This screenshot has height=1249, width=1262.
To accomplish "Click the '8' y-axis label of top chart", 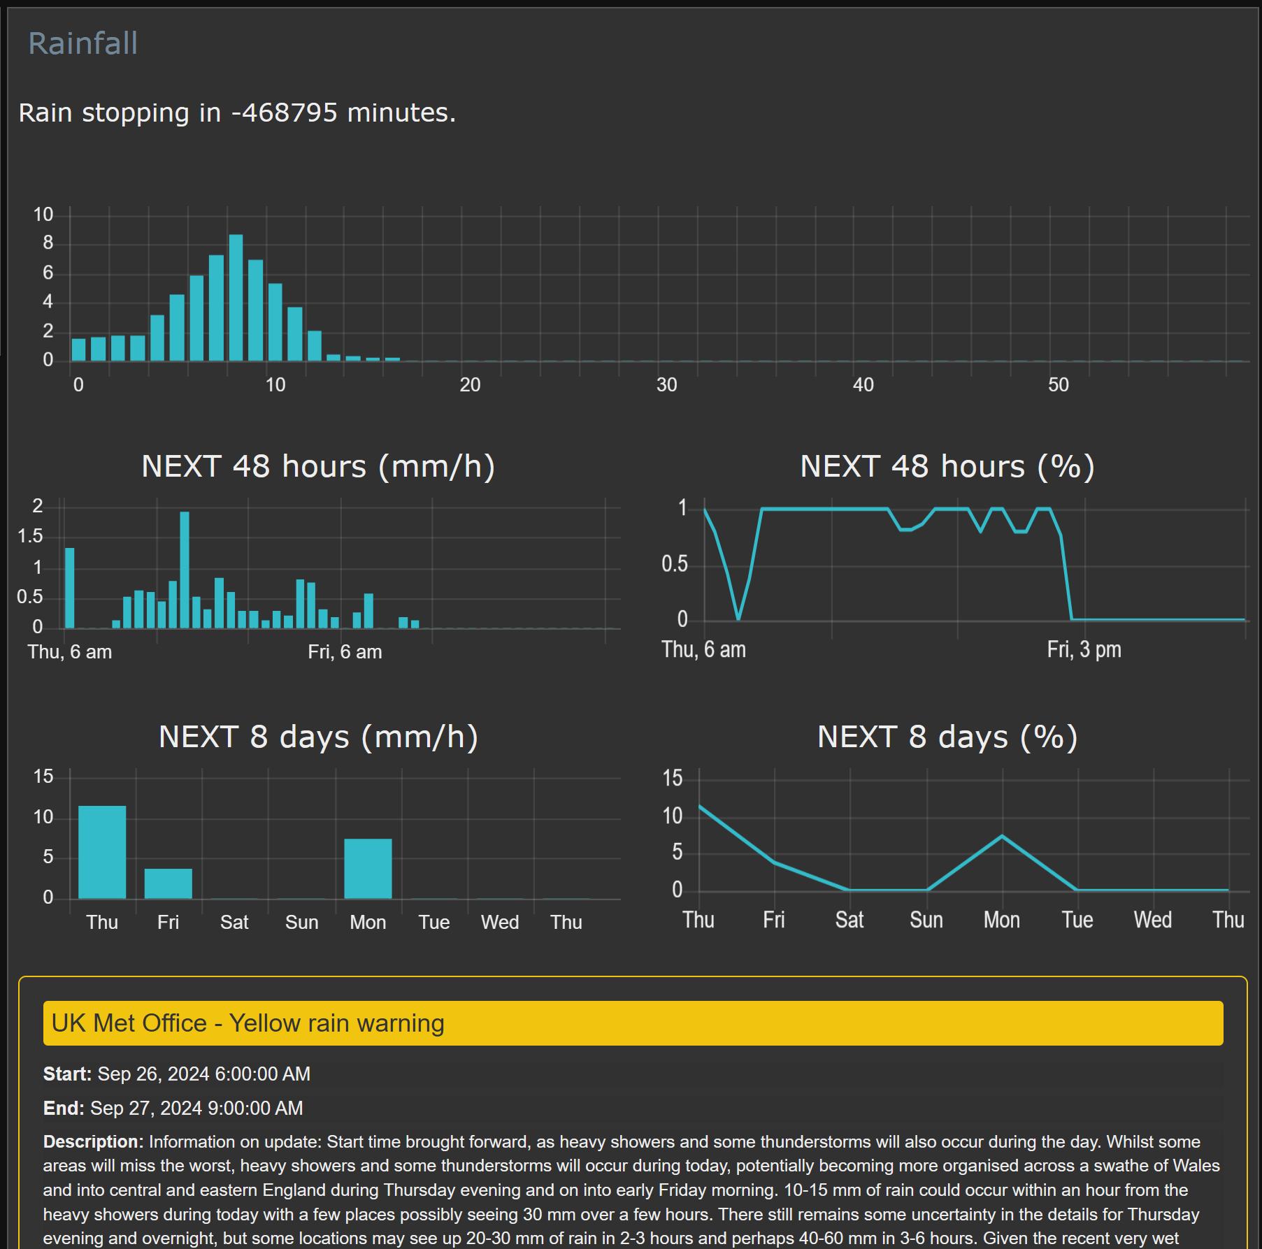I will point(48,243).
